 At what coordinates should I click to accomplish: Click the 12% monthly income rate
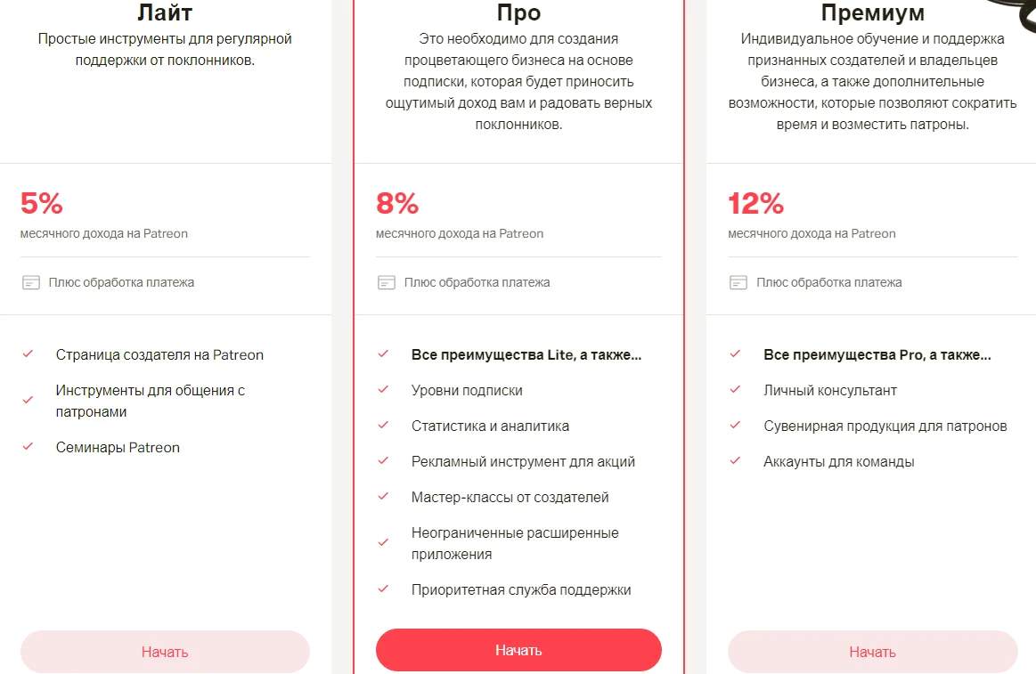click(x=756, y=203)
